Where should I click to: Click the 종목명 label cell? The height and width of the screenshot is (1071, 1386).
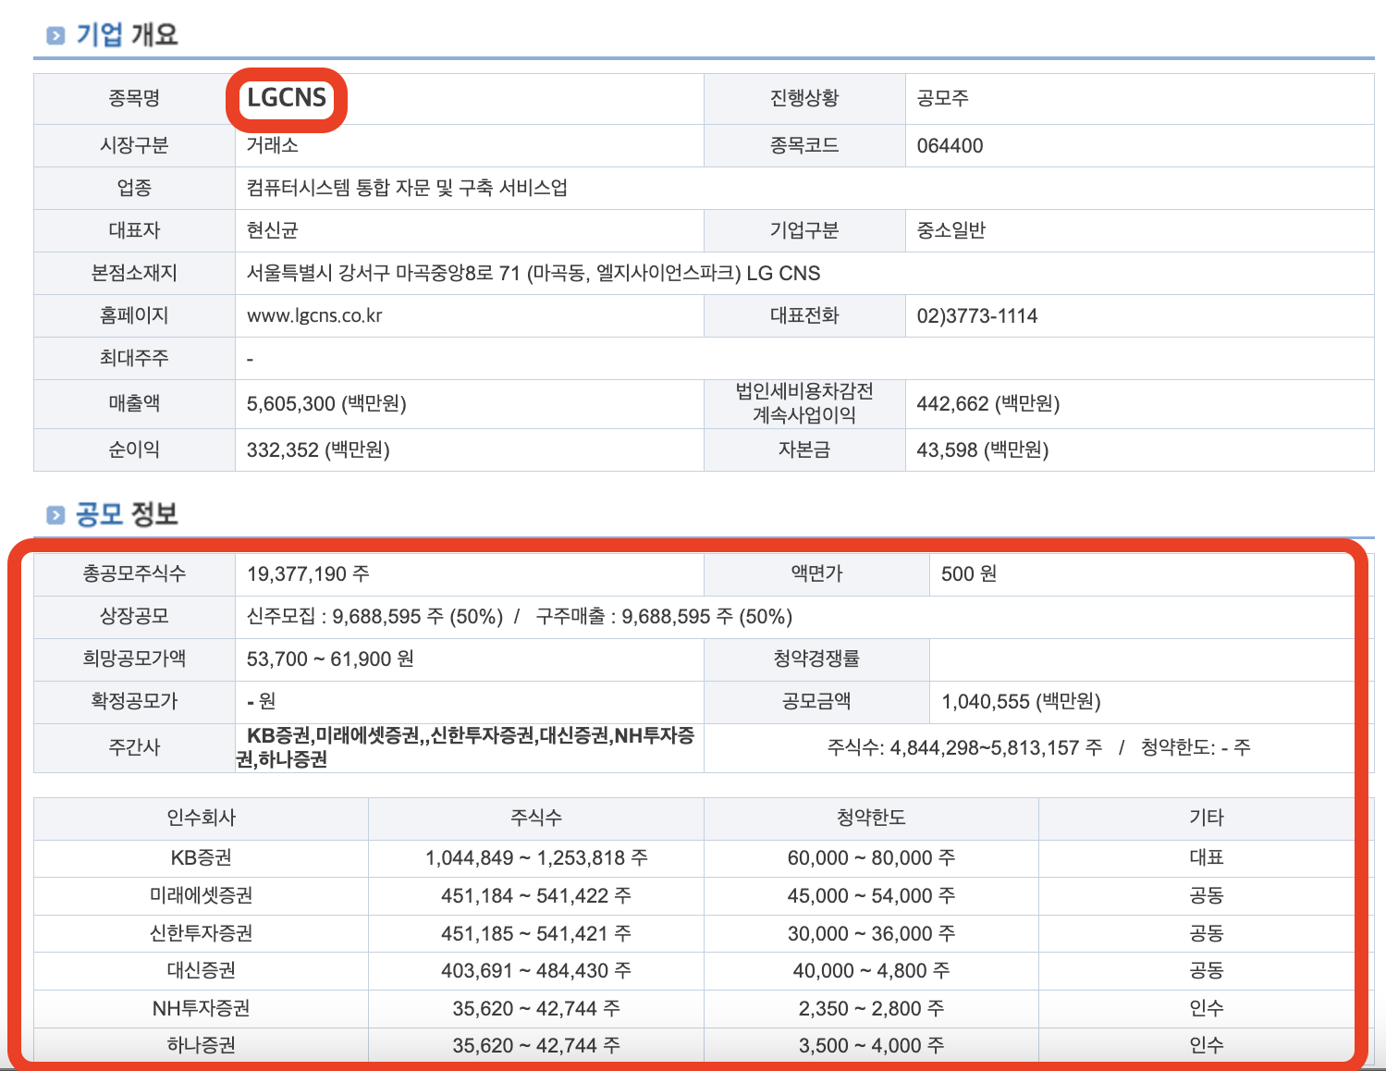pyautogui.click(x=135, y=98)
